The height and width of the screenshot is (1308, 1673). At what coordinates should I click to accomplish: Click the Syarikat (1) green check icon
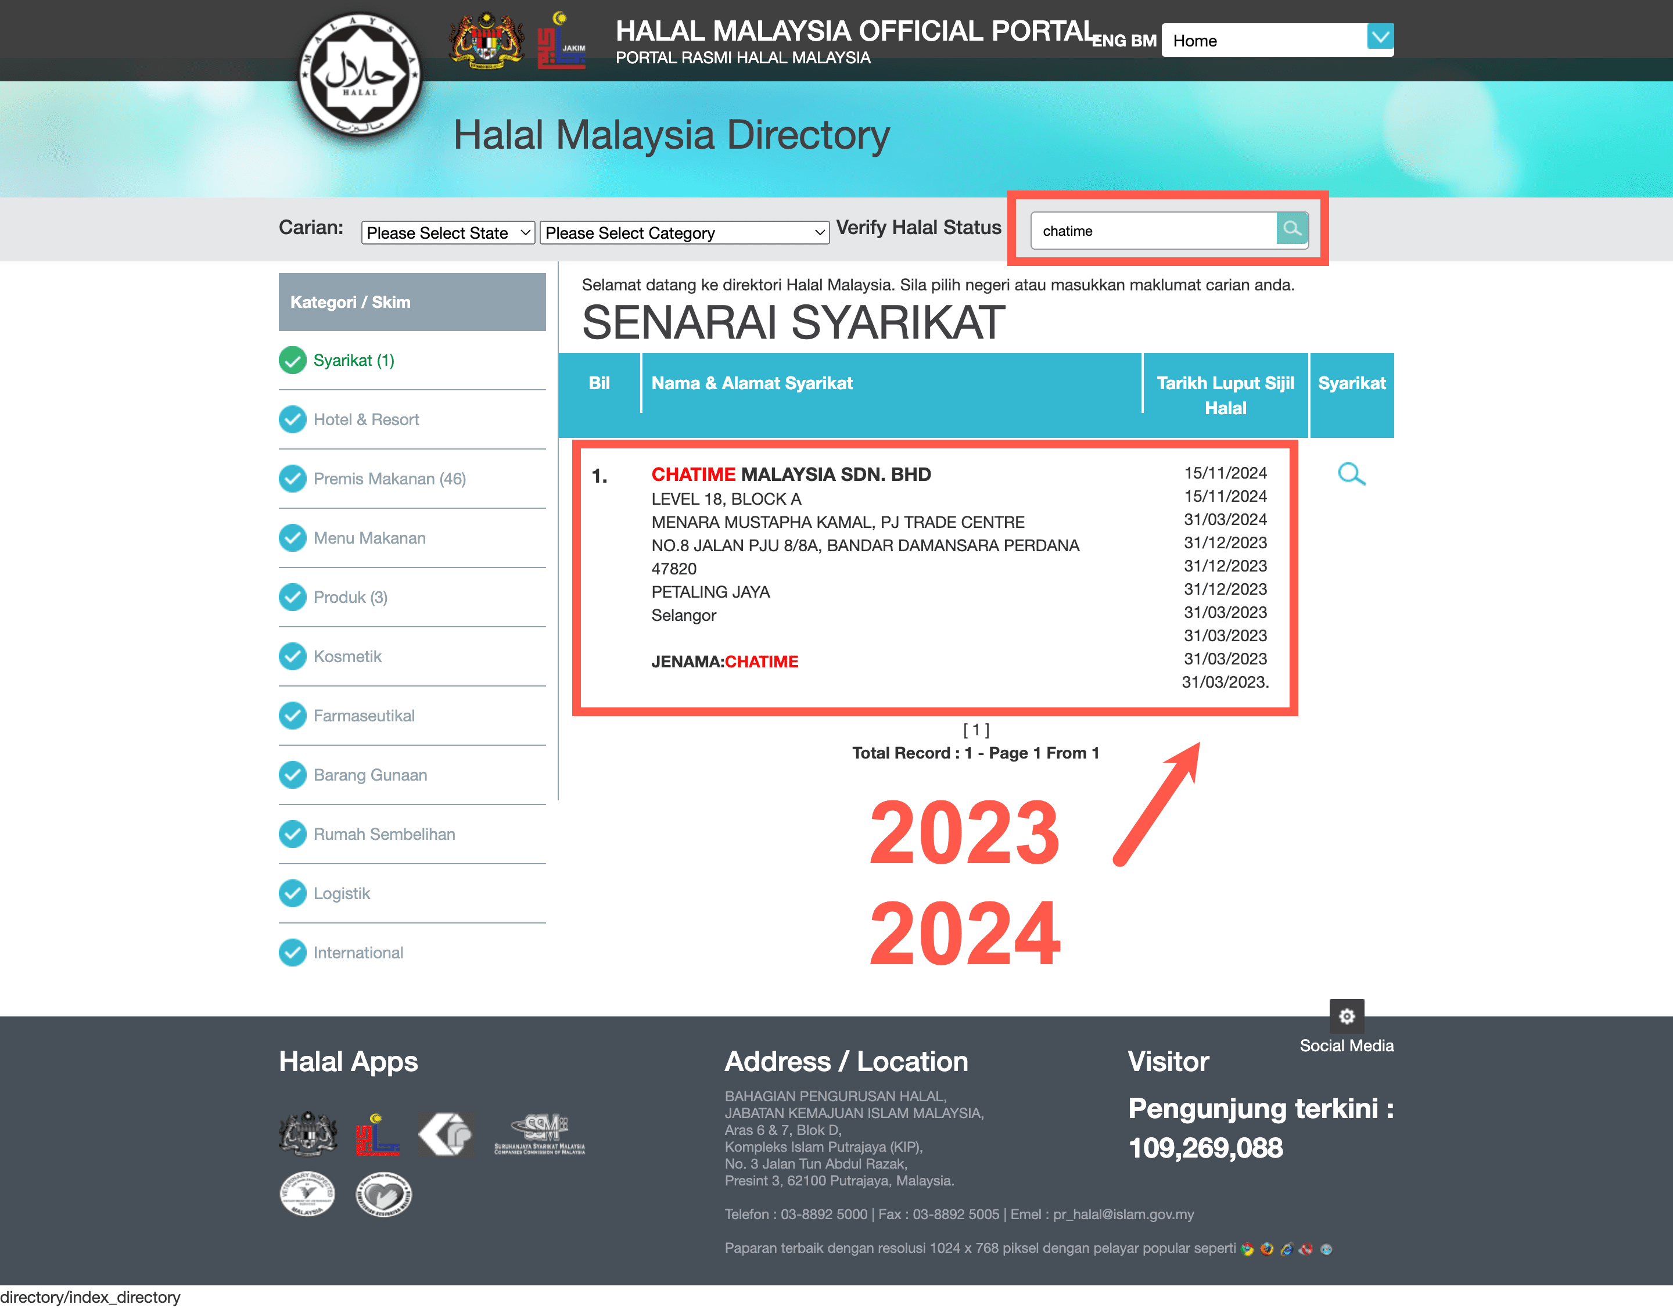[x=293, y=360]
